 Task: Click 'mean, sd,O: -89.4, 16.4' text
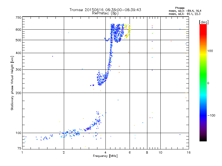tap(185, 11)
